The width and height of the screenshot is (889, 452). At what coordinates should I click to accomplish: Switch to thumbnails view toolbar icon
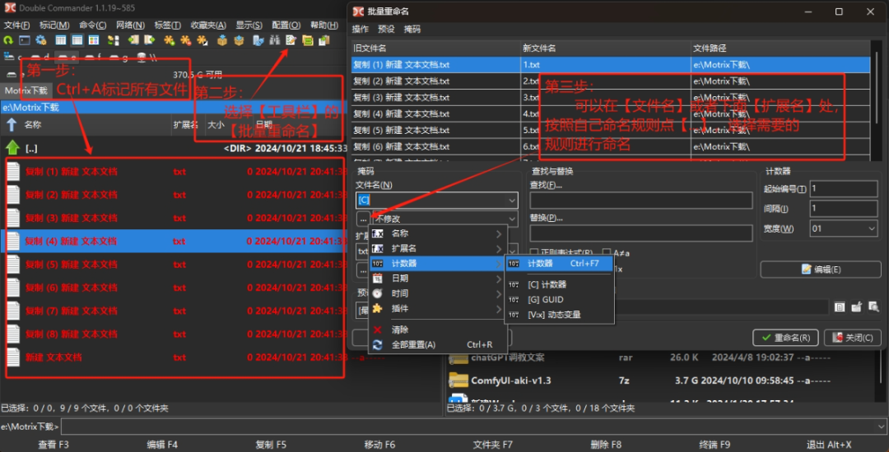94,40
